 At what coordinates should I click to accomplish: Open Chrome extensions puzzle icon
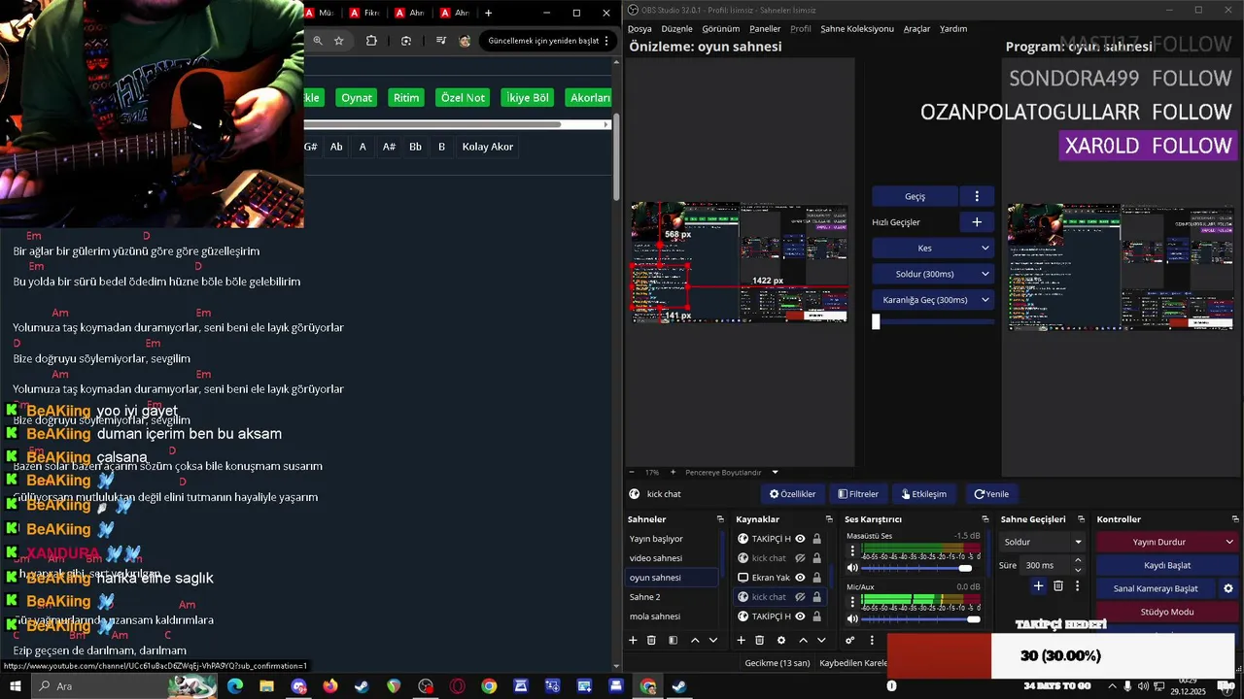[x=371, y=41]
